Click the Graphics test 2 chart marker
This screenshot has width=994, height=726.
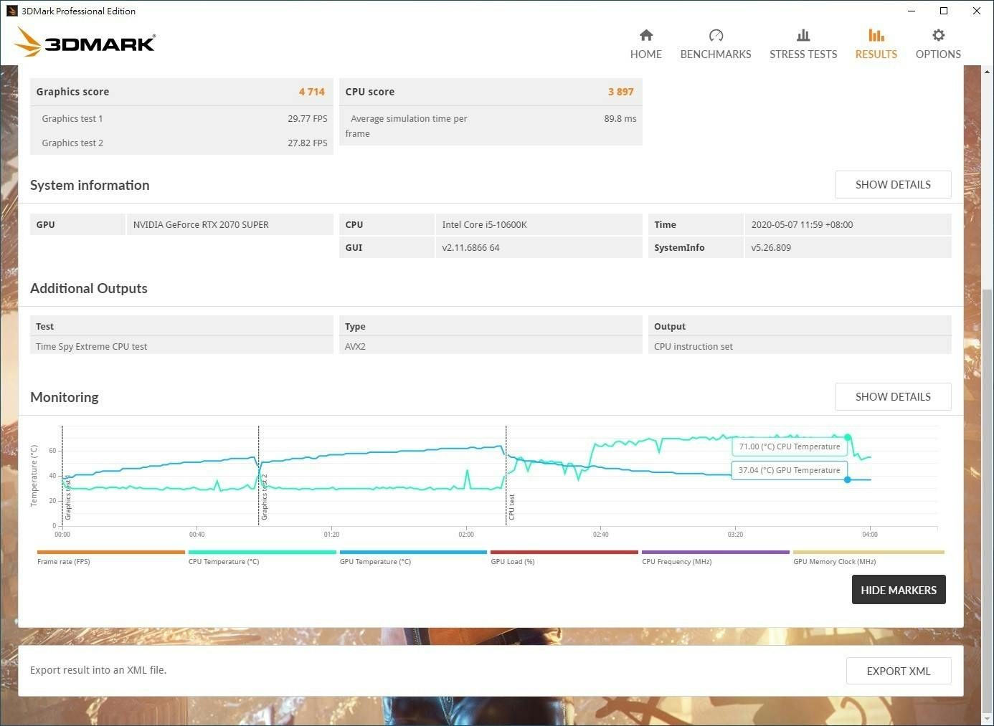point(265,497)
